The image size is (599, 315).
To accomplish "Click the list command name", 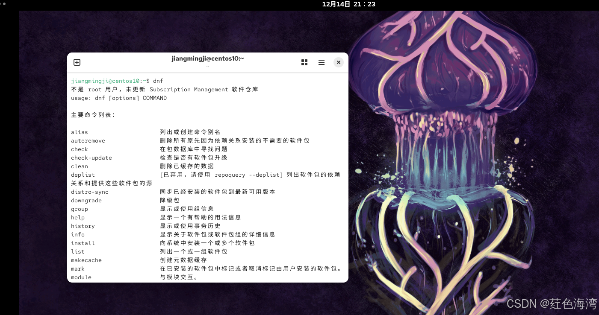I will pyautogui.click(x=78, y=251).
